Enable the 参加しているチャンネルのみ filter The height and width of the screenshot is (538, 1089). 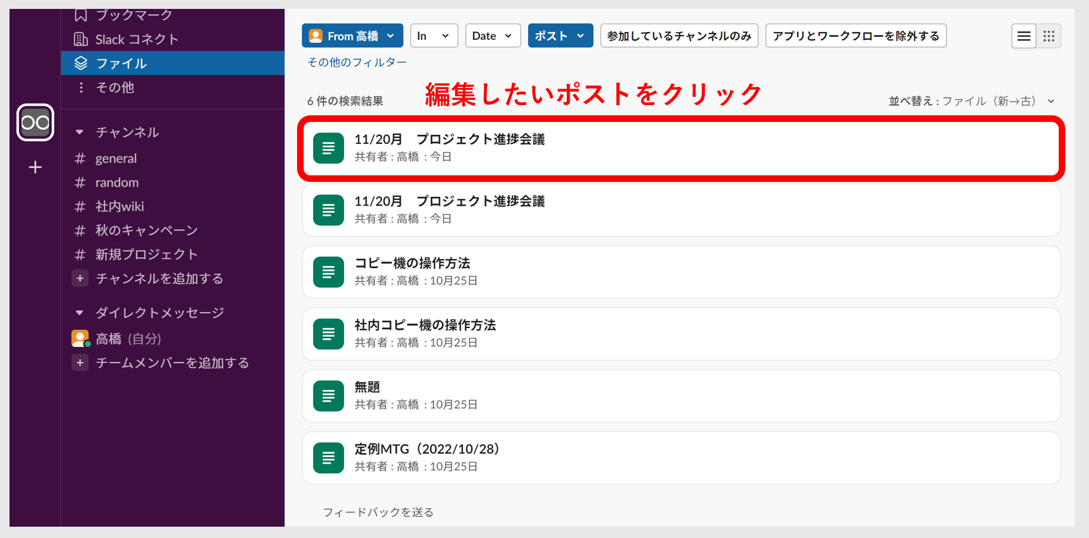pyautogui.click(x=679, y=36)
